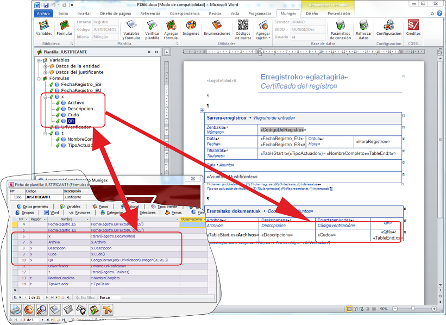Switch to the Inicio ribbon tab

pos(63,14)
